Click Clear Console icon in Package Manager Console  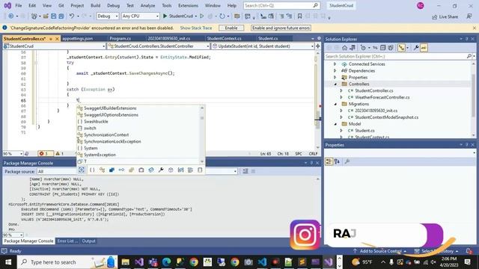245,171
